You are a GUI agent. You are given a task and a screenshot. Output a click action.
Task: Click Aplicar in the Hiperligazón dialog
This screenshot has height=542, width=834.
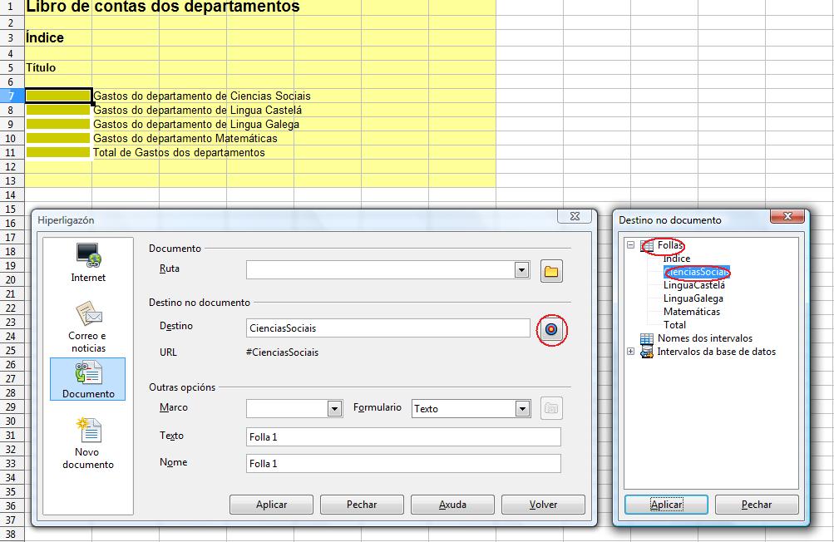click(x=271, y=505)
